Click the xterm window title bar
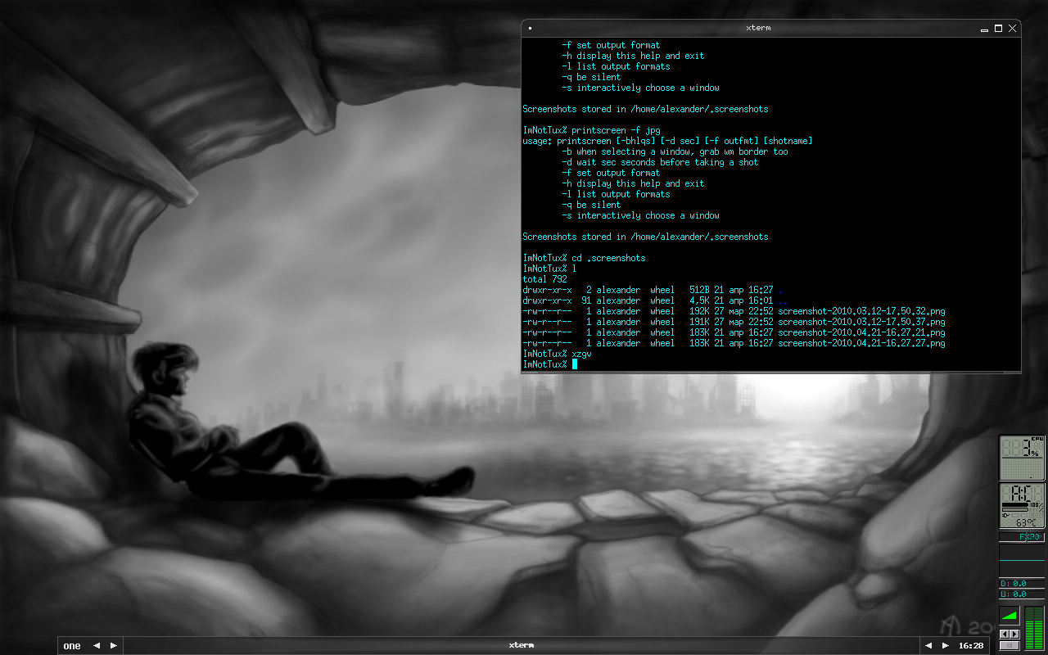 (x=757, y=28)
